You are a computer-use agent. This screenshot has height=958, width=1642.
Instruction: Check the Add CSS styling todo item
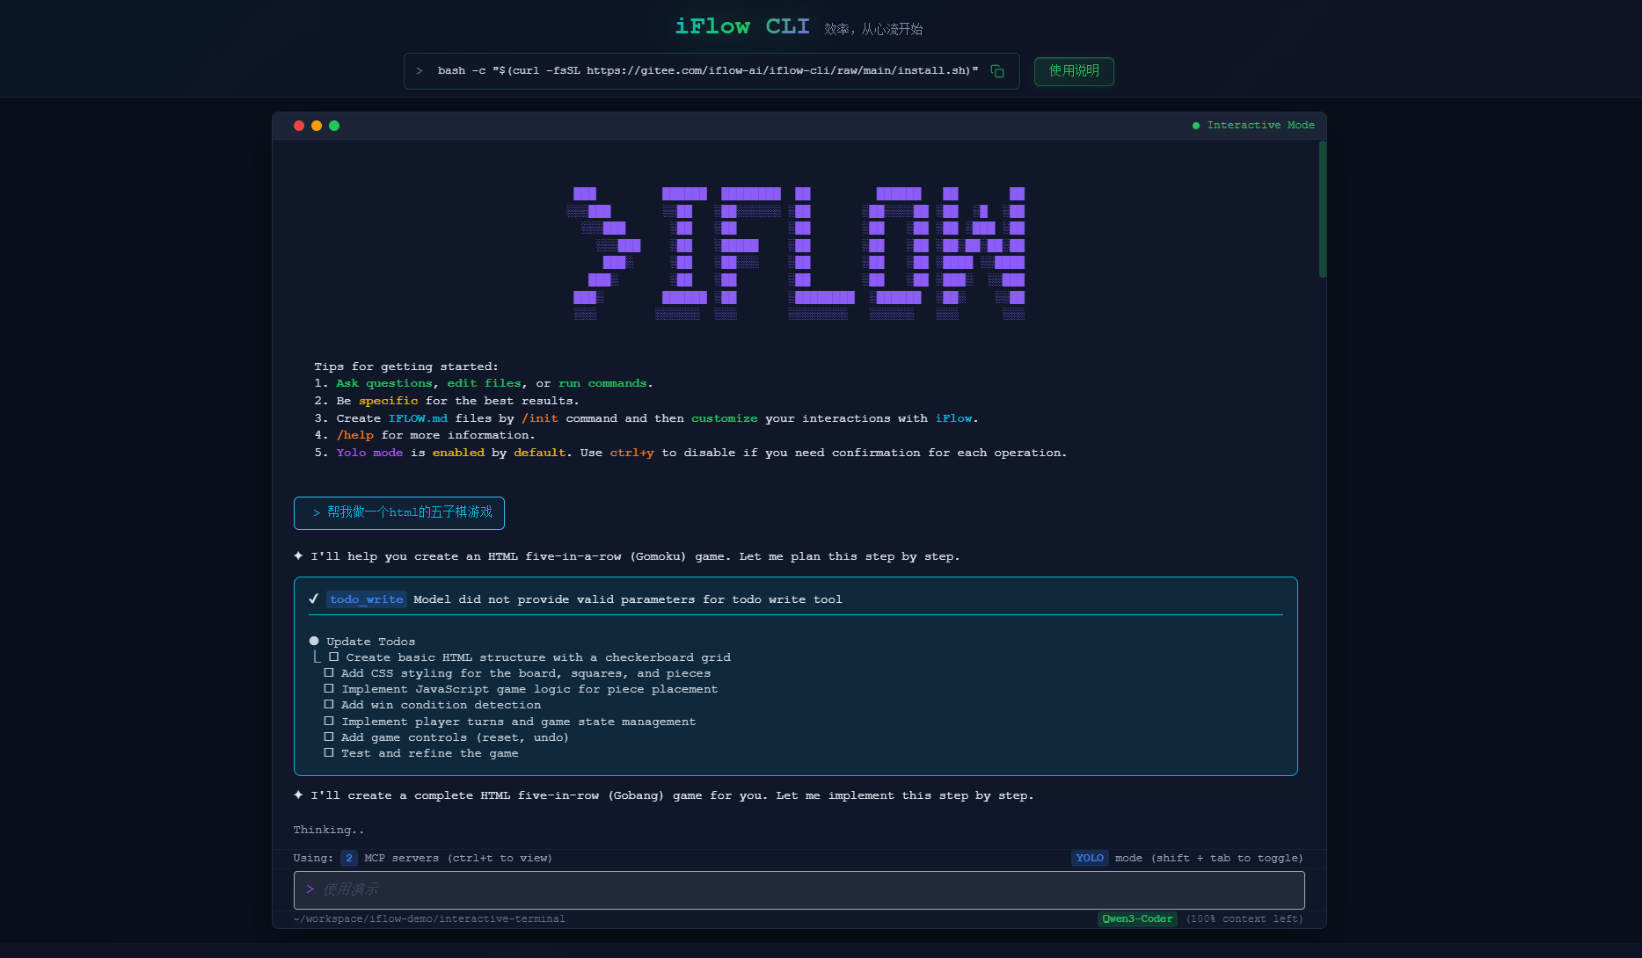coord(330,672)
